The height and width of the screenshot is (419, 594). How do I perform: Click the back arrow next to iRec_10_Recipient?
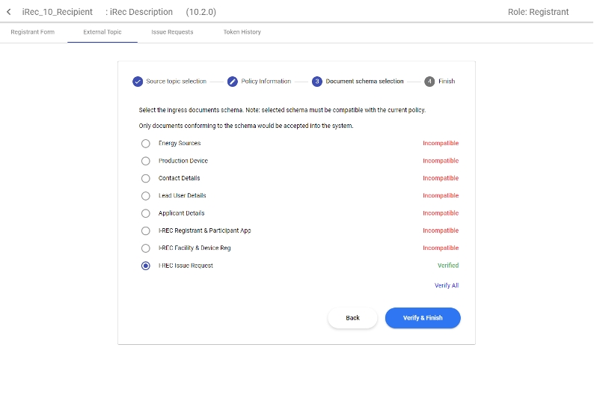(9, 12)
